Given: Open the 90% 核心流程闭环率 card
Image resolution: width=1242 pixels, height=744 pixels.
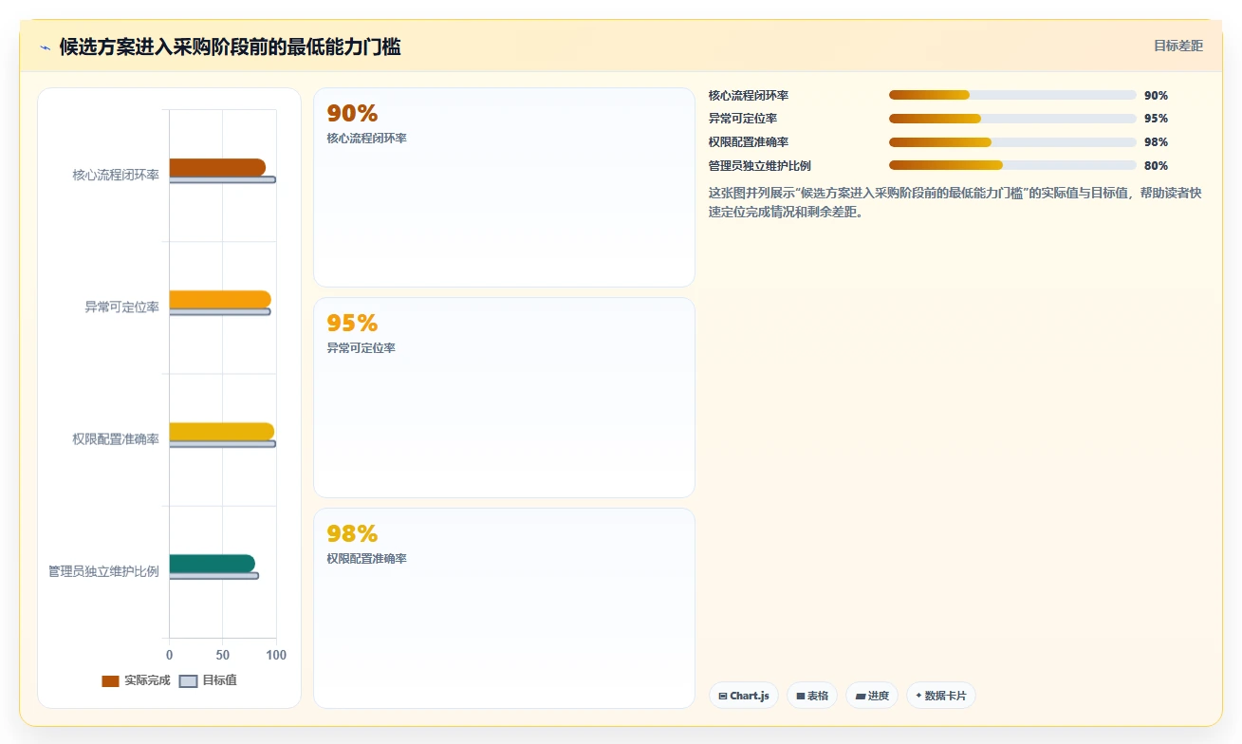Looking at the screenshot, I should pos(504,188).
